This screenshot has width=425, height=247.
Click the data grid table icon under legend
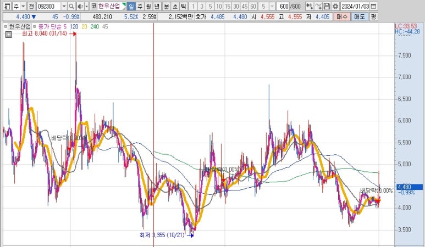tap(8, 35)
